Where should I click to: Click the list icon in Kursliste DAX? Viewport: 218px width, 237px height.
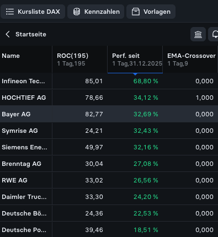coord(10,12)
